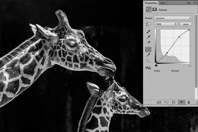Toggle layer visibility eye icon

point(181,102)
